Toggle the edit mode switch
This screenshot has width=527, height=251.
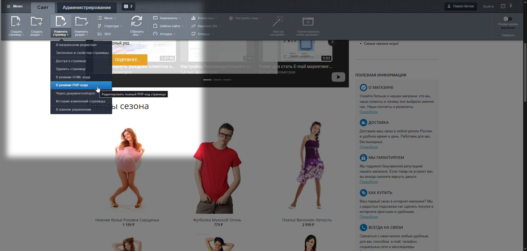tap(508, 19)
